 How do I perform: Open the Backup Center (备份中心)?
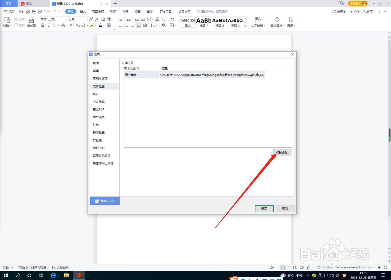coord(105,201)
